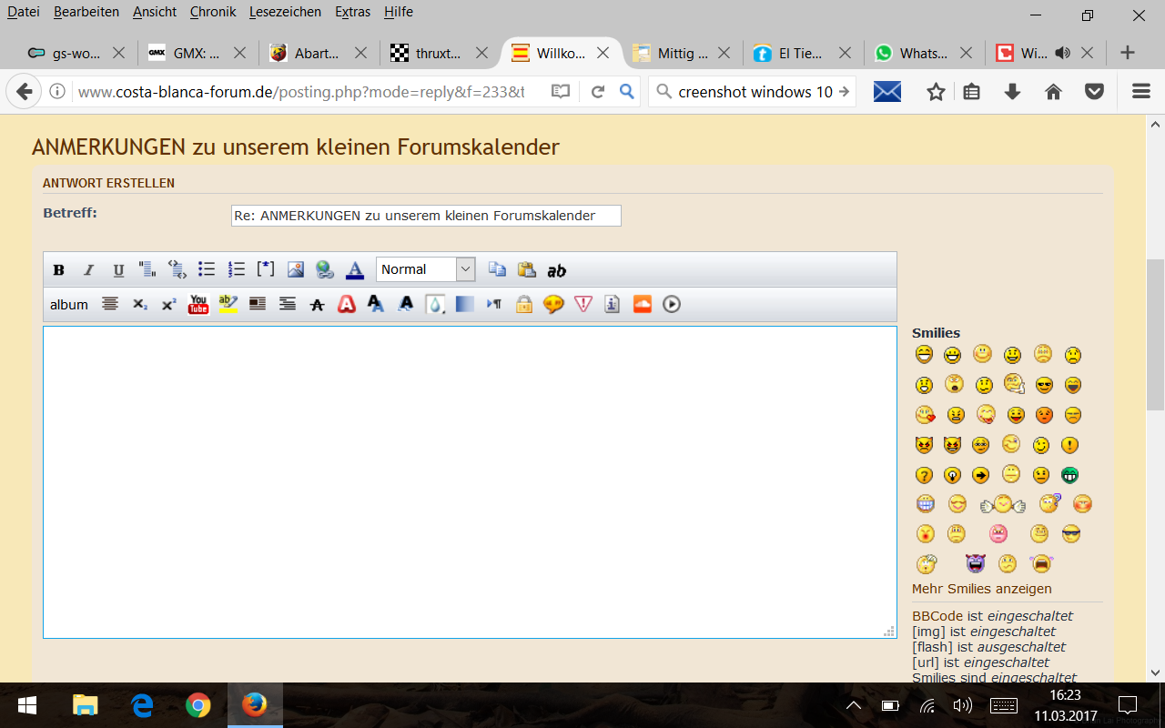
Task: Toggle bold text formatting
Action: [59, 269]
